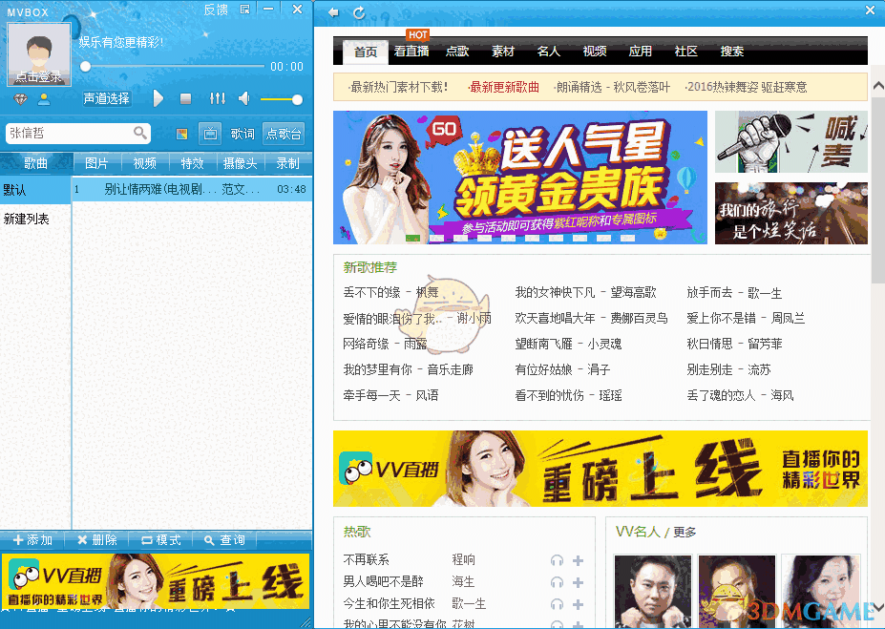885x629 pixels.
Task: Open the 视频 item in top navigation
Action: click(x=595, y=52)
